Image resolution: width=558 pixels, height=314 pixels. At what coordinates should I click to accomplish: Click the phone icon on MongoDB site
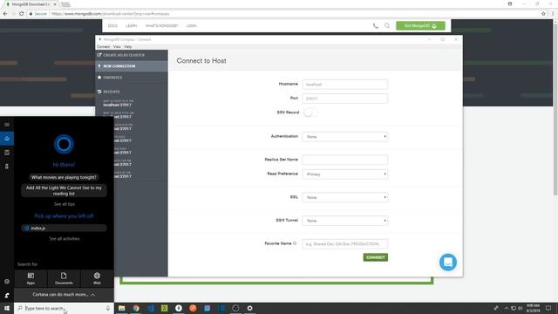click(x=376, y=25)
